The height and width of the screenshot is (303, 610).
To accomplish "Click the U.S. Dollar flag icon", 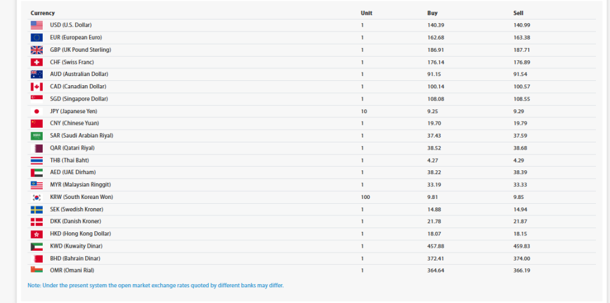I will click(37, 25).
